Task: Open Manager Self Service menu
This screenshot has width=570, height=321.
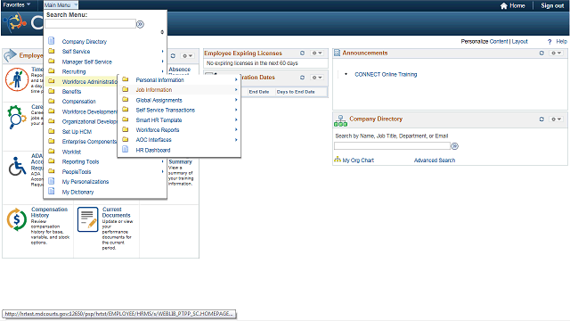Action: pyautogui.click(x=87, y=62)
